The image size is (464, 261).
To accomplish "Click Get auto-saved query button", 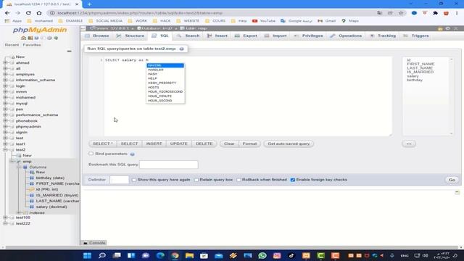I will [x=289, y=144].
